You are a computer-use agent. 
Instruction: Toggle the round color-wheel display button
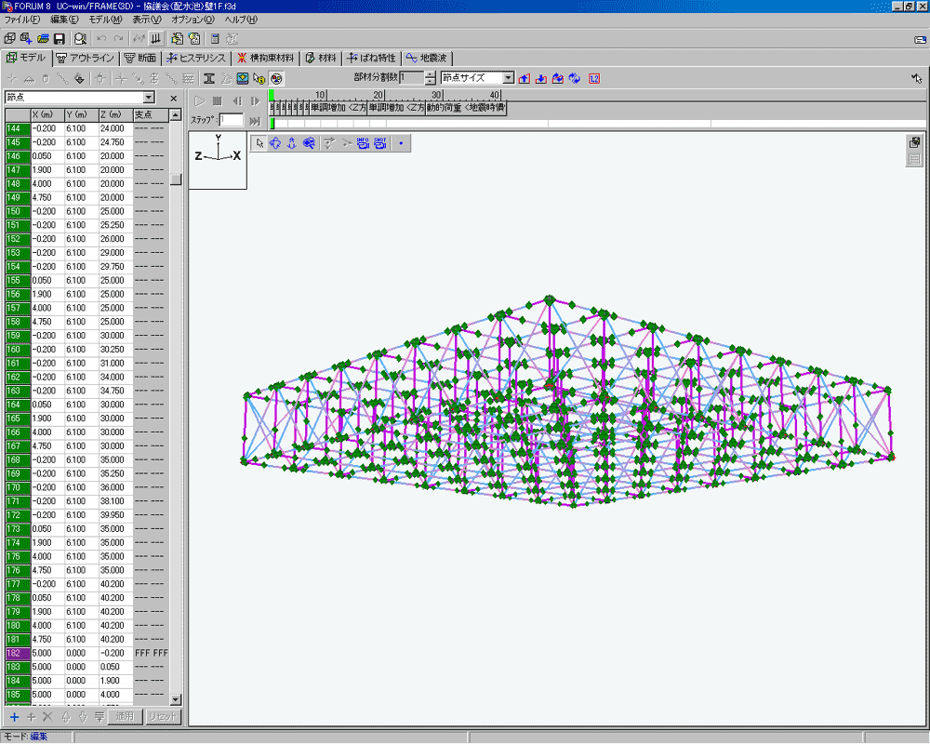pos(276,78)
